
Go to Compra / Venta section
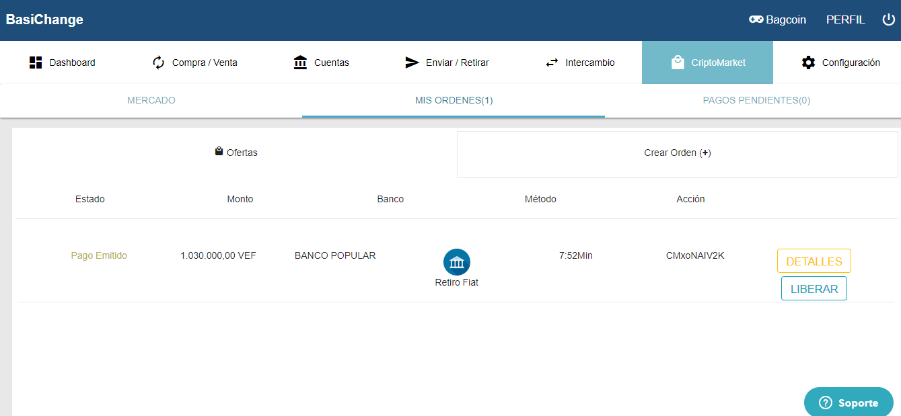(195, 63)
